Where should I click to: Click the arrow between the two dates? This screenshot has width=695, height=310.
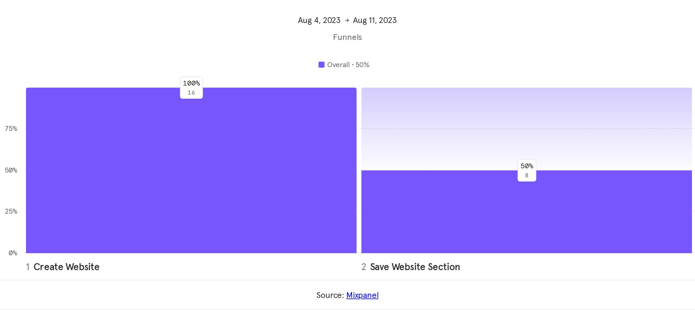[x=347, y=20]
